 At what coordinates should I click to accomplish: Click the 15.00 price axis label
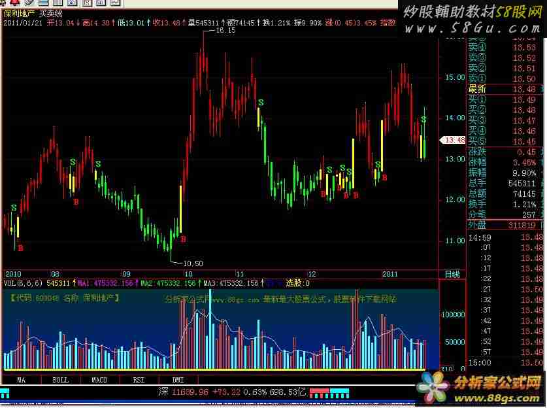click(x=455, y=77)
